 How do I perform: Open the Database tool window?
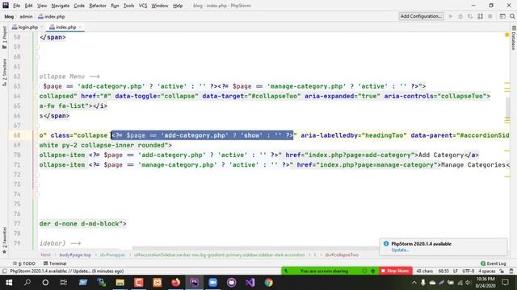click(514, 38)
